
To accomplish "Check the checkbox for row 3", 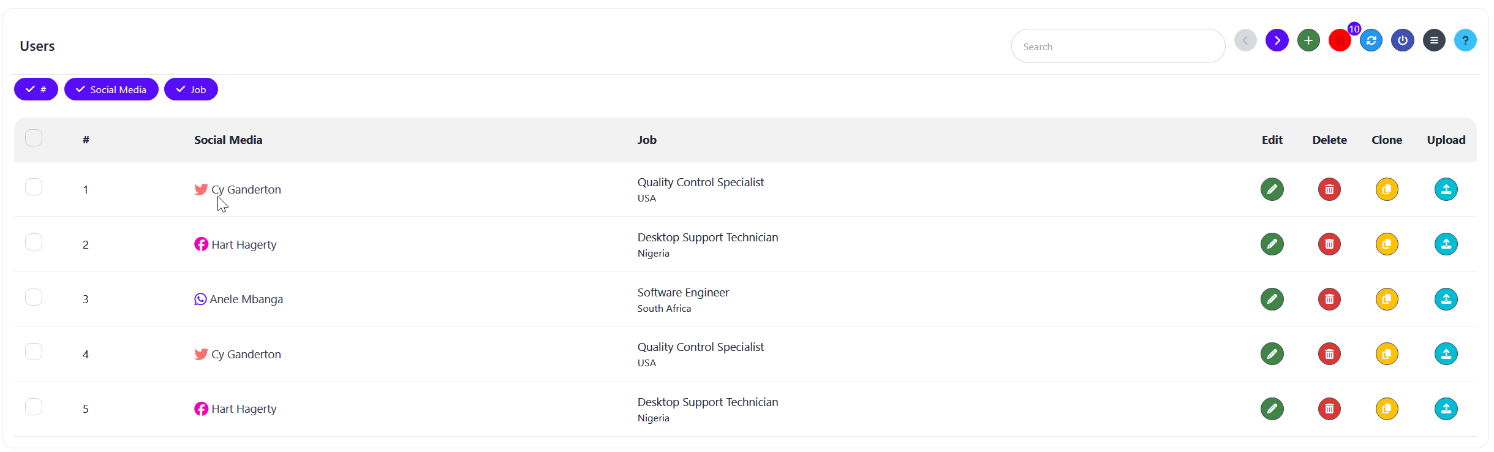I will pyautogui.click(x=34, y=297).
